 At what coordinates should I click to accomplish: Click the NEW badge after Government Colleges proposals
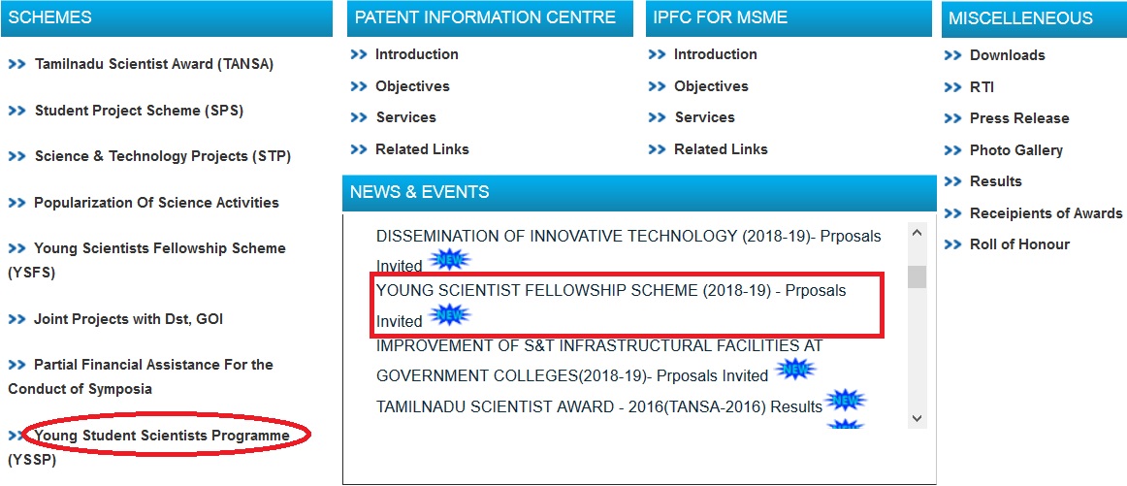pyautogui.click(x=795, y=370)
